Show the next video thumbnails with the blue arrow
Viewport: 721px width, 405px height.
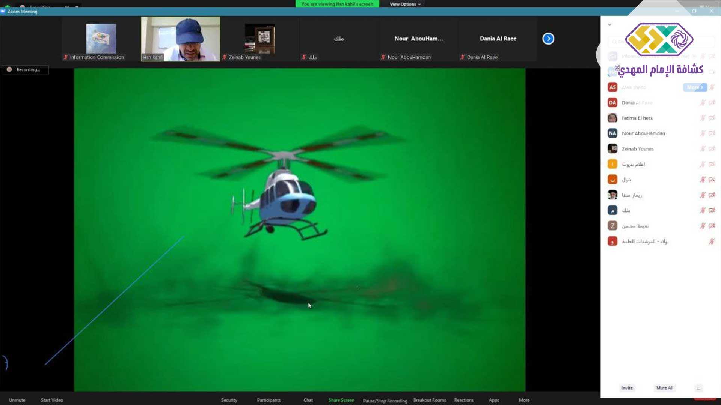[x=548, y=39]
